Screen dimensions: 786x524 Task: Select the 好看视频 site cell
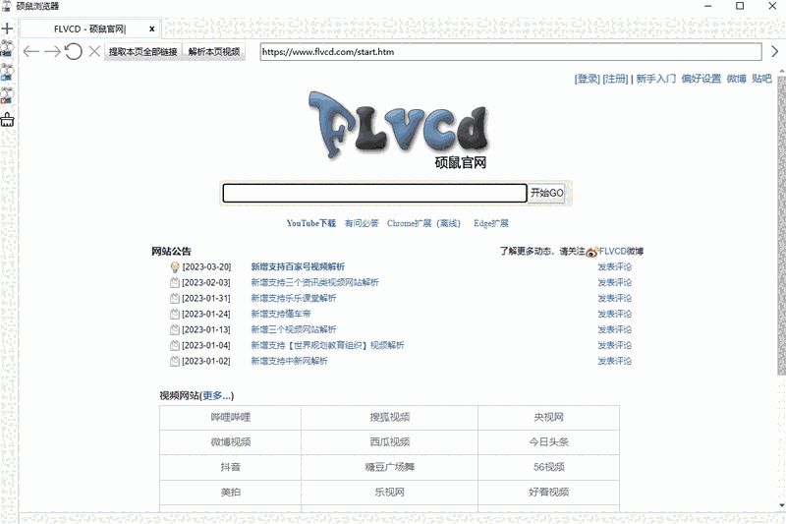[x=549, y=493]
